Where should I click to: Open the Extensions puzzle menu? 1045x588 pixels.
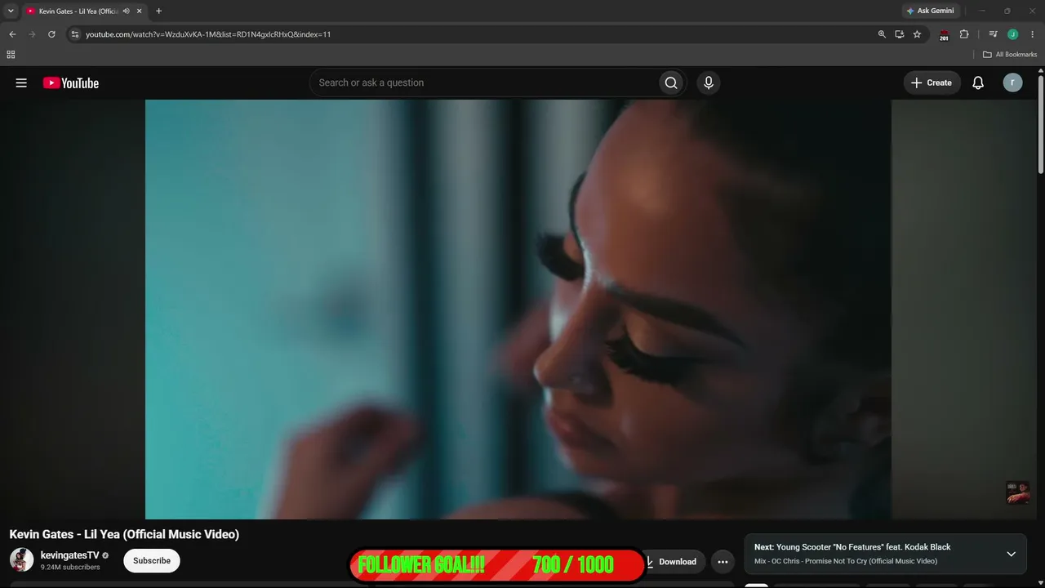(964, 34)
